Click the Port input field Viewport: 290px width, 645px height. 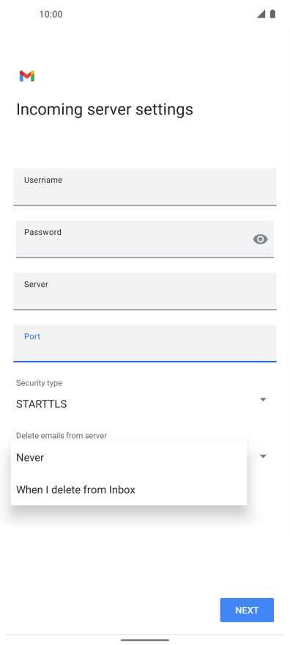point(145,343)
